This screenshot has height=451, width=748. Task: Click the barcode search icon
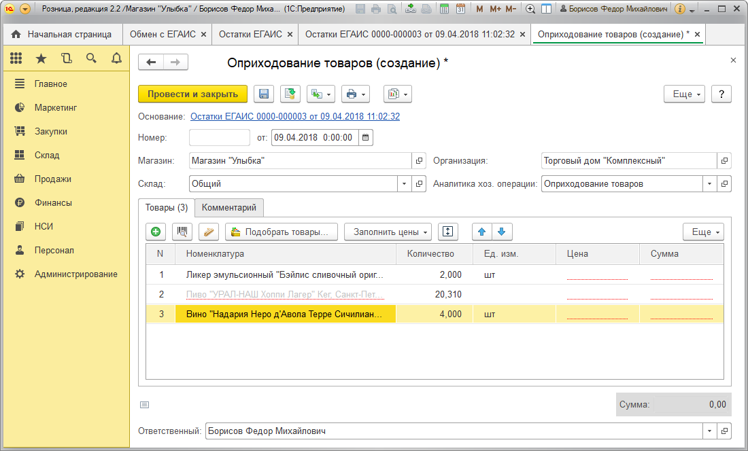(x=182, y=232)
